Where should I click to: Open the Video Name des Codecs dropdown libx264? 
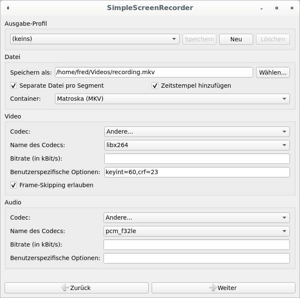coord(197,145)
